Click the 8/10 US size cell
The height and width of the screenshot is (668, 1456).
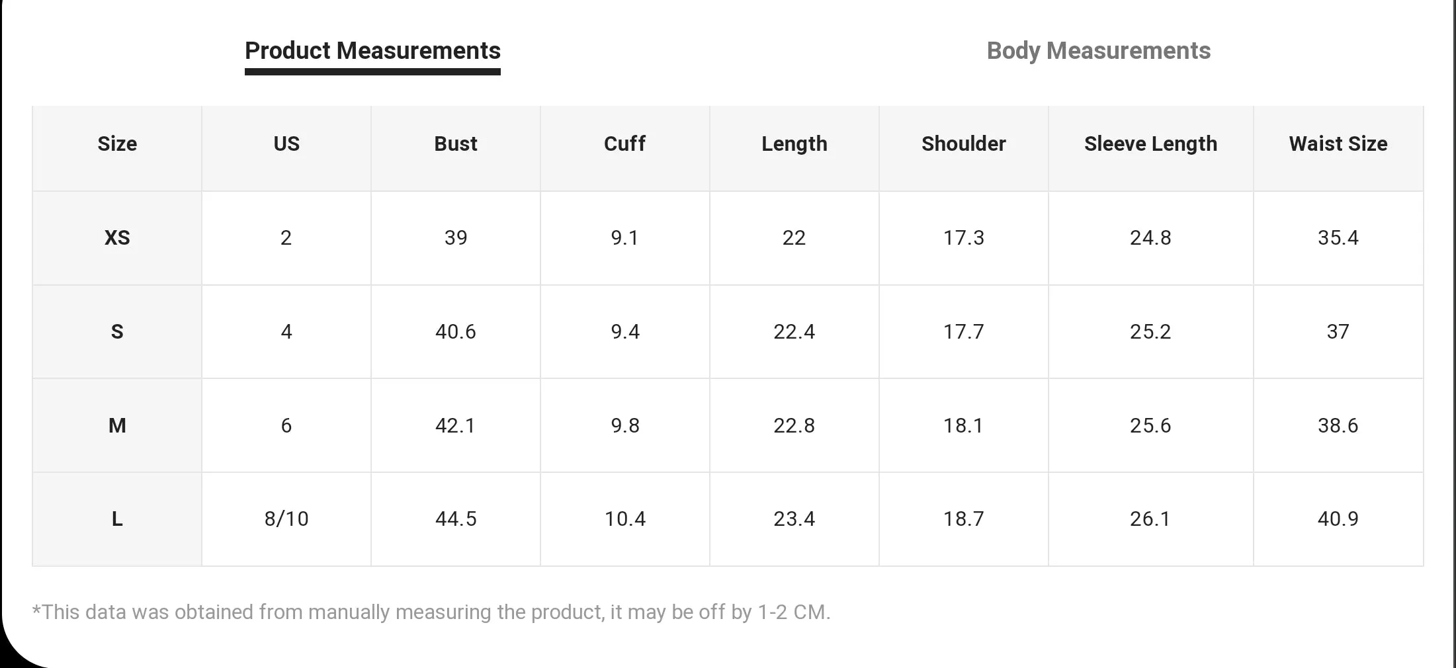pos(286,519)
